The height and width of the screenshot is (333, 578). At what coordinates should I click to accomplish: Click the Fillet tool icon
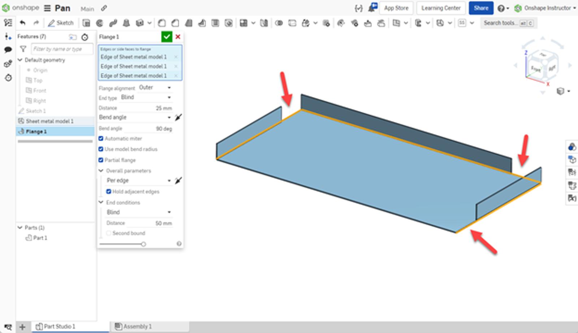(161, 23)
